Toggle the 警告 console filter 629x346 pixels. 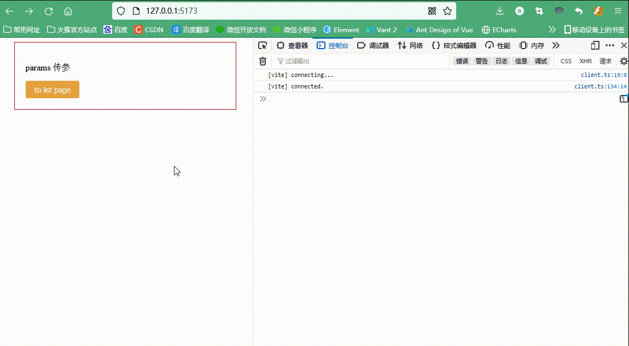click(481, 61)
